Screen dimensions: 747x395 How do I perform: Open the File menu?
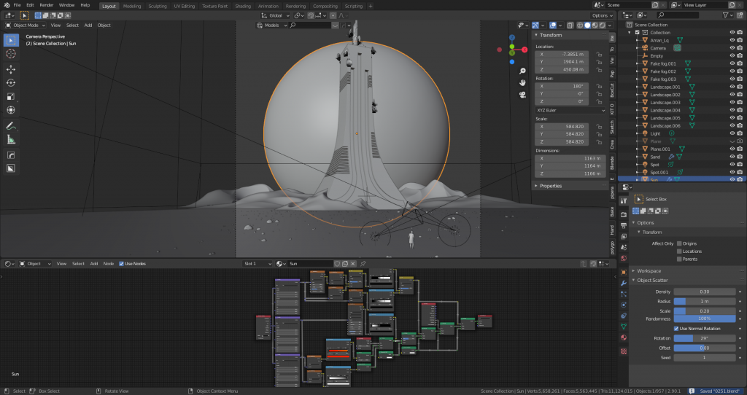click(17, 5)
